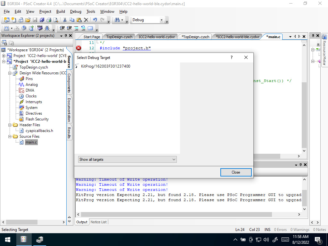Screen dimensions: 328x246
Task: Switch to the Notice List tab
Action: click(x=99, y=222)
